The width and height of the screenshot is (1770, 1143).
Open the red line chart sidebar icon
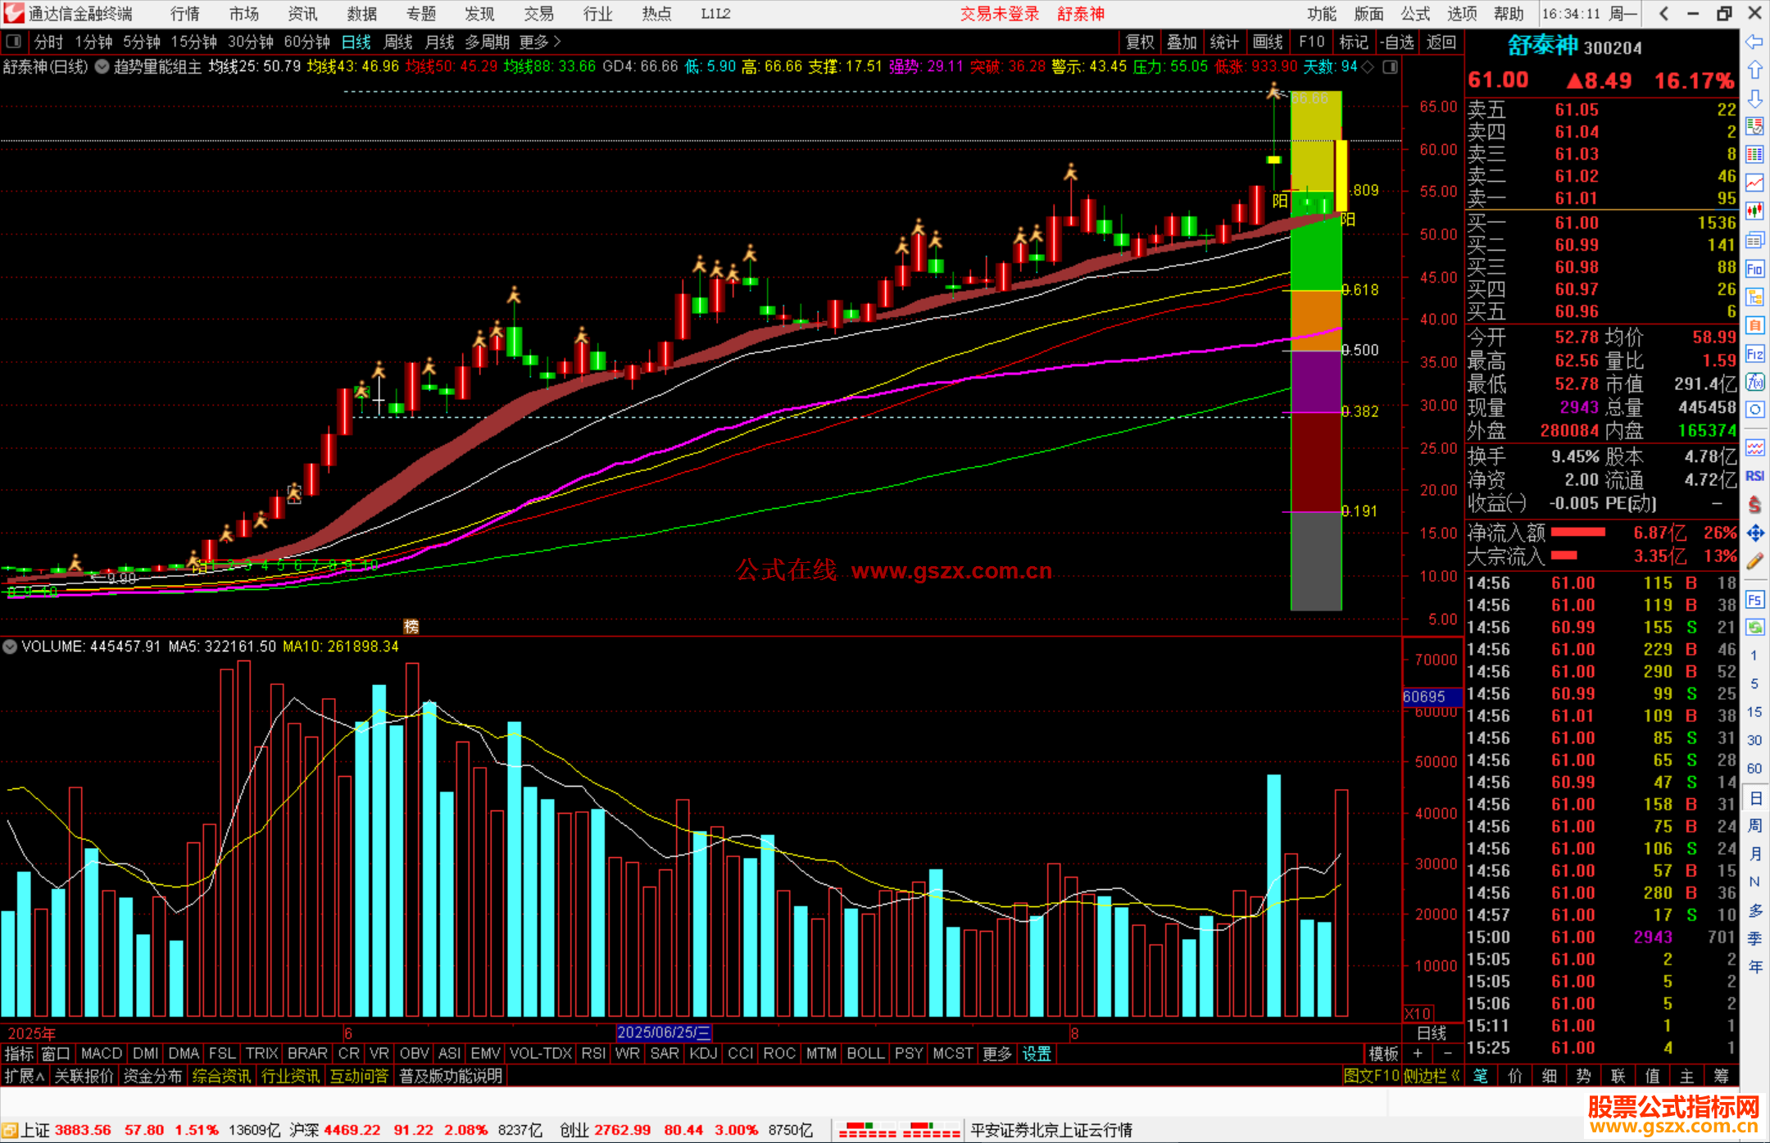click(1754, 182)
